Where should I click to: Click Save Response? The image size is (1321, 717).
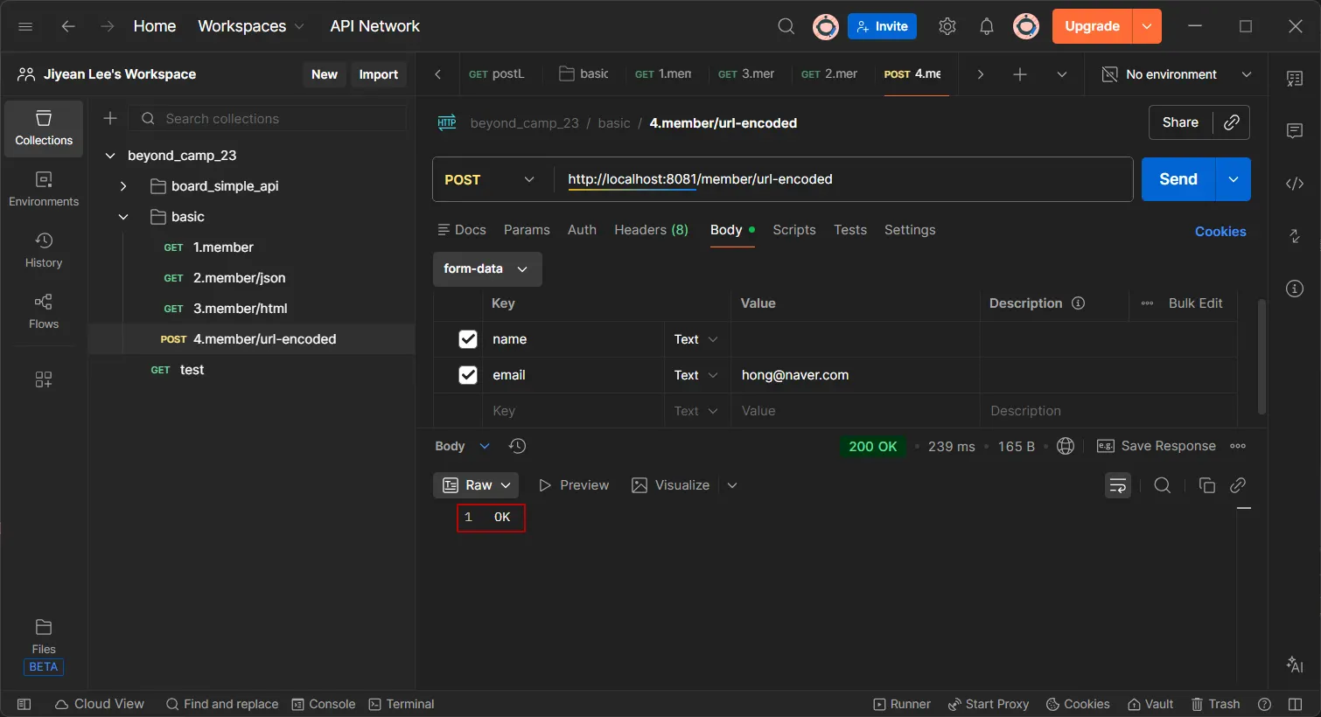(1157, 446)
